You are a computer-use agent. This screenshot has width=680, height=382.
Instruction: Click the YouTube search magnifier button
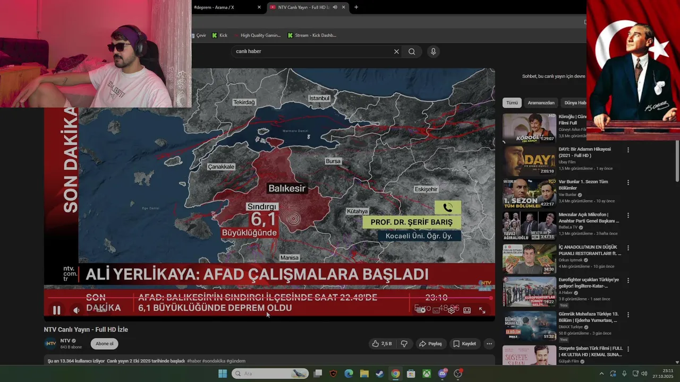tap(412, 51)
